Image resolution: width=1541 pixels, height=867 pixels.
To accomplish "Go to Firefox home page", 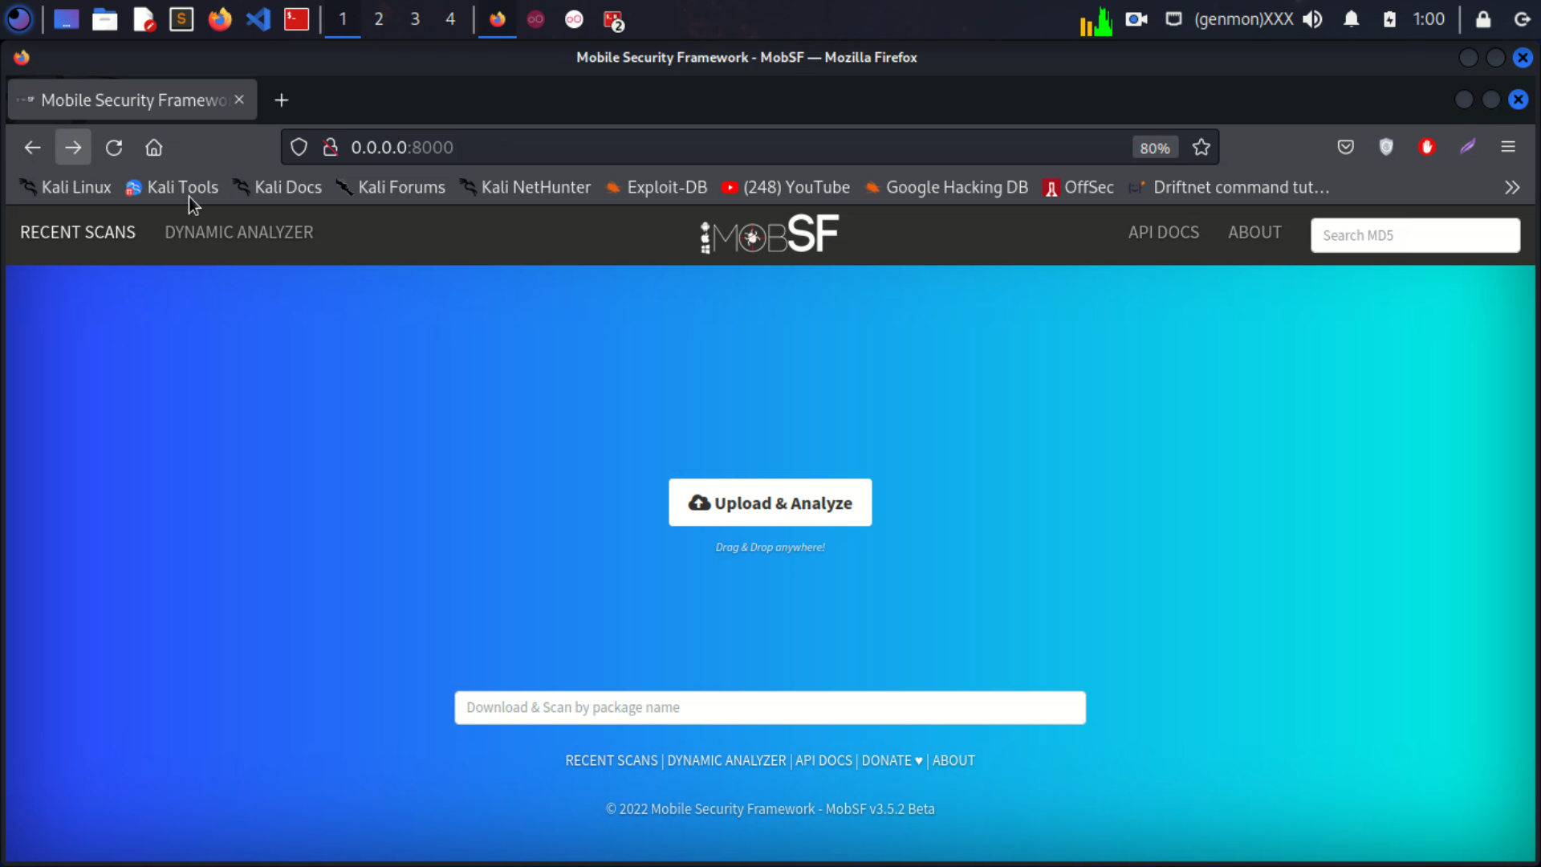I will coord(154,148).
